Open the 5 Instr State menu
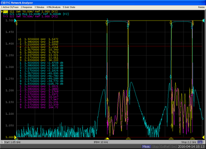This screenshot has height=149, width=206. click(69, 7)
